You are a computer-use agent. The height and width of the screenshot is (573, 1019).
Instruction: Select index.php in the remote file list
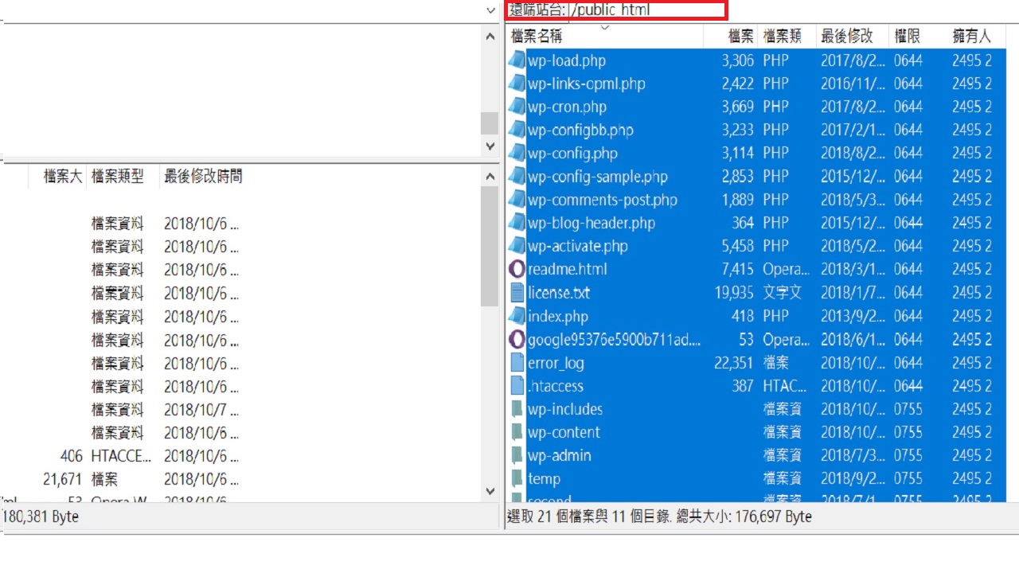coord(558,316)
